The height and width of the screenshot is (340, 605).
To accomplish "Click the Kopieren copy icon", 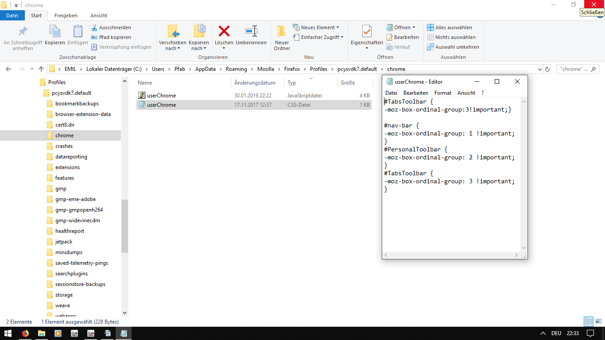I will tap(54, 31).
